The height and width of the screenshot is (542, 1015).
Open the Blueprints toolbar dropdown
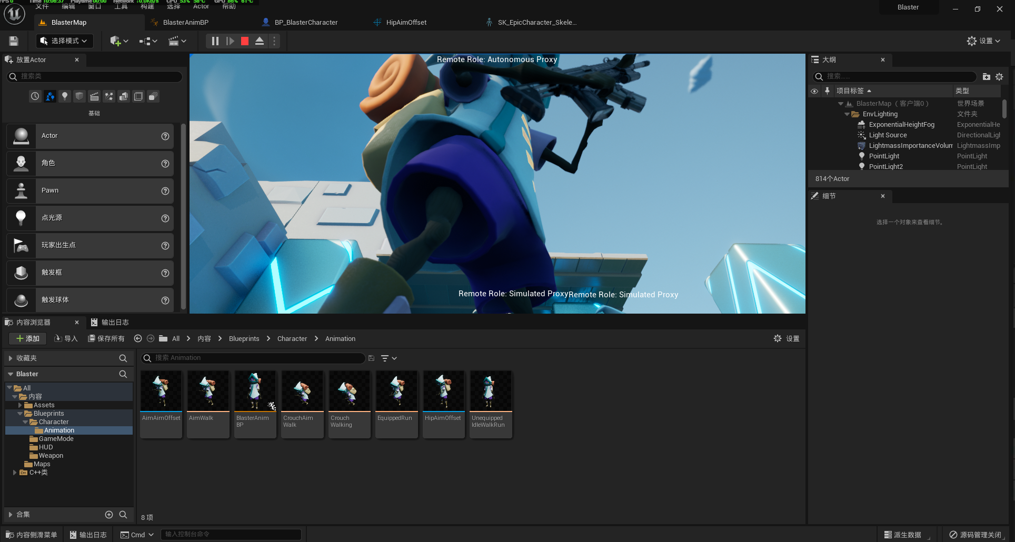pyautogui.click(x=148, y=41)
